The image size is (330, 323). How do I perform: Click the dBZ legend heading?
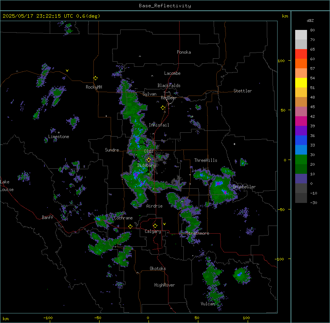(310, 20)
